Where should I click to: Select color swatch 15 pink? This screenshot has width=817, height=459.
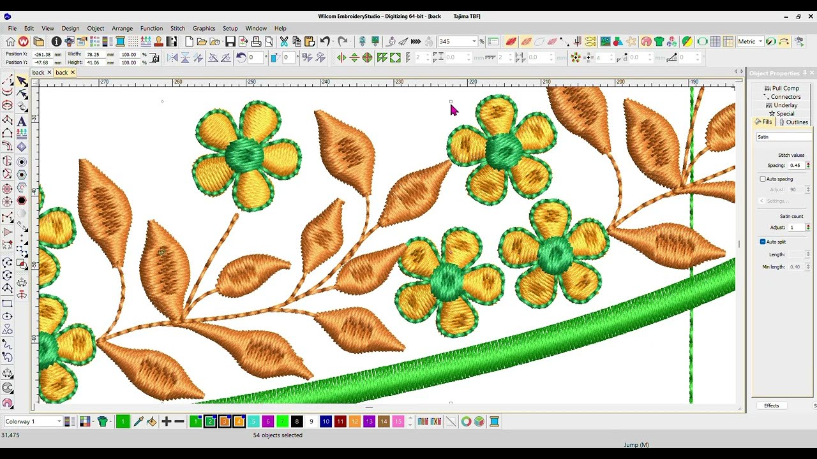[398, 421]
